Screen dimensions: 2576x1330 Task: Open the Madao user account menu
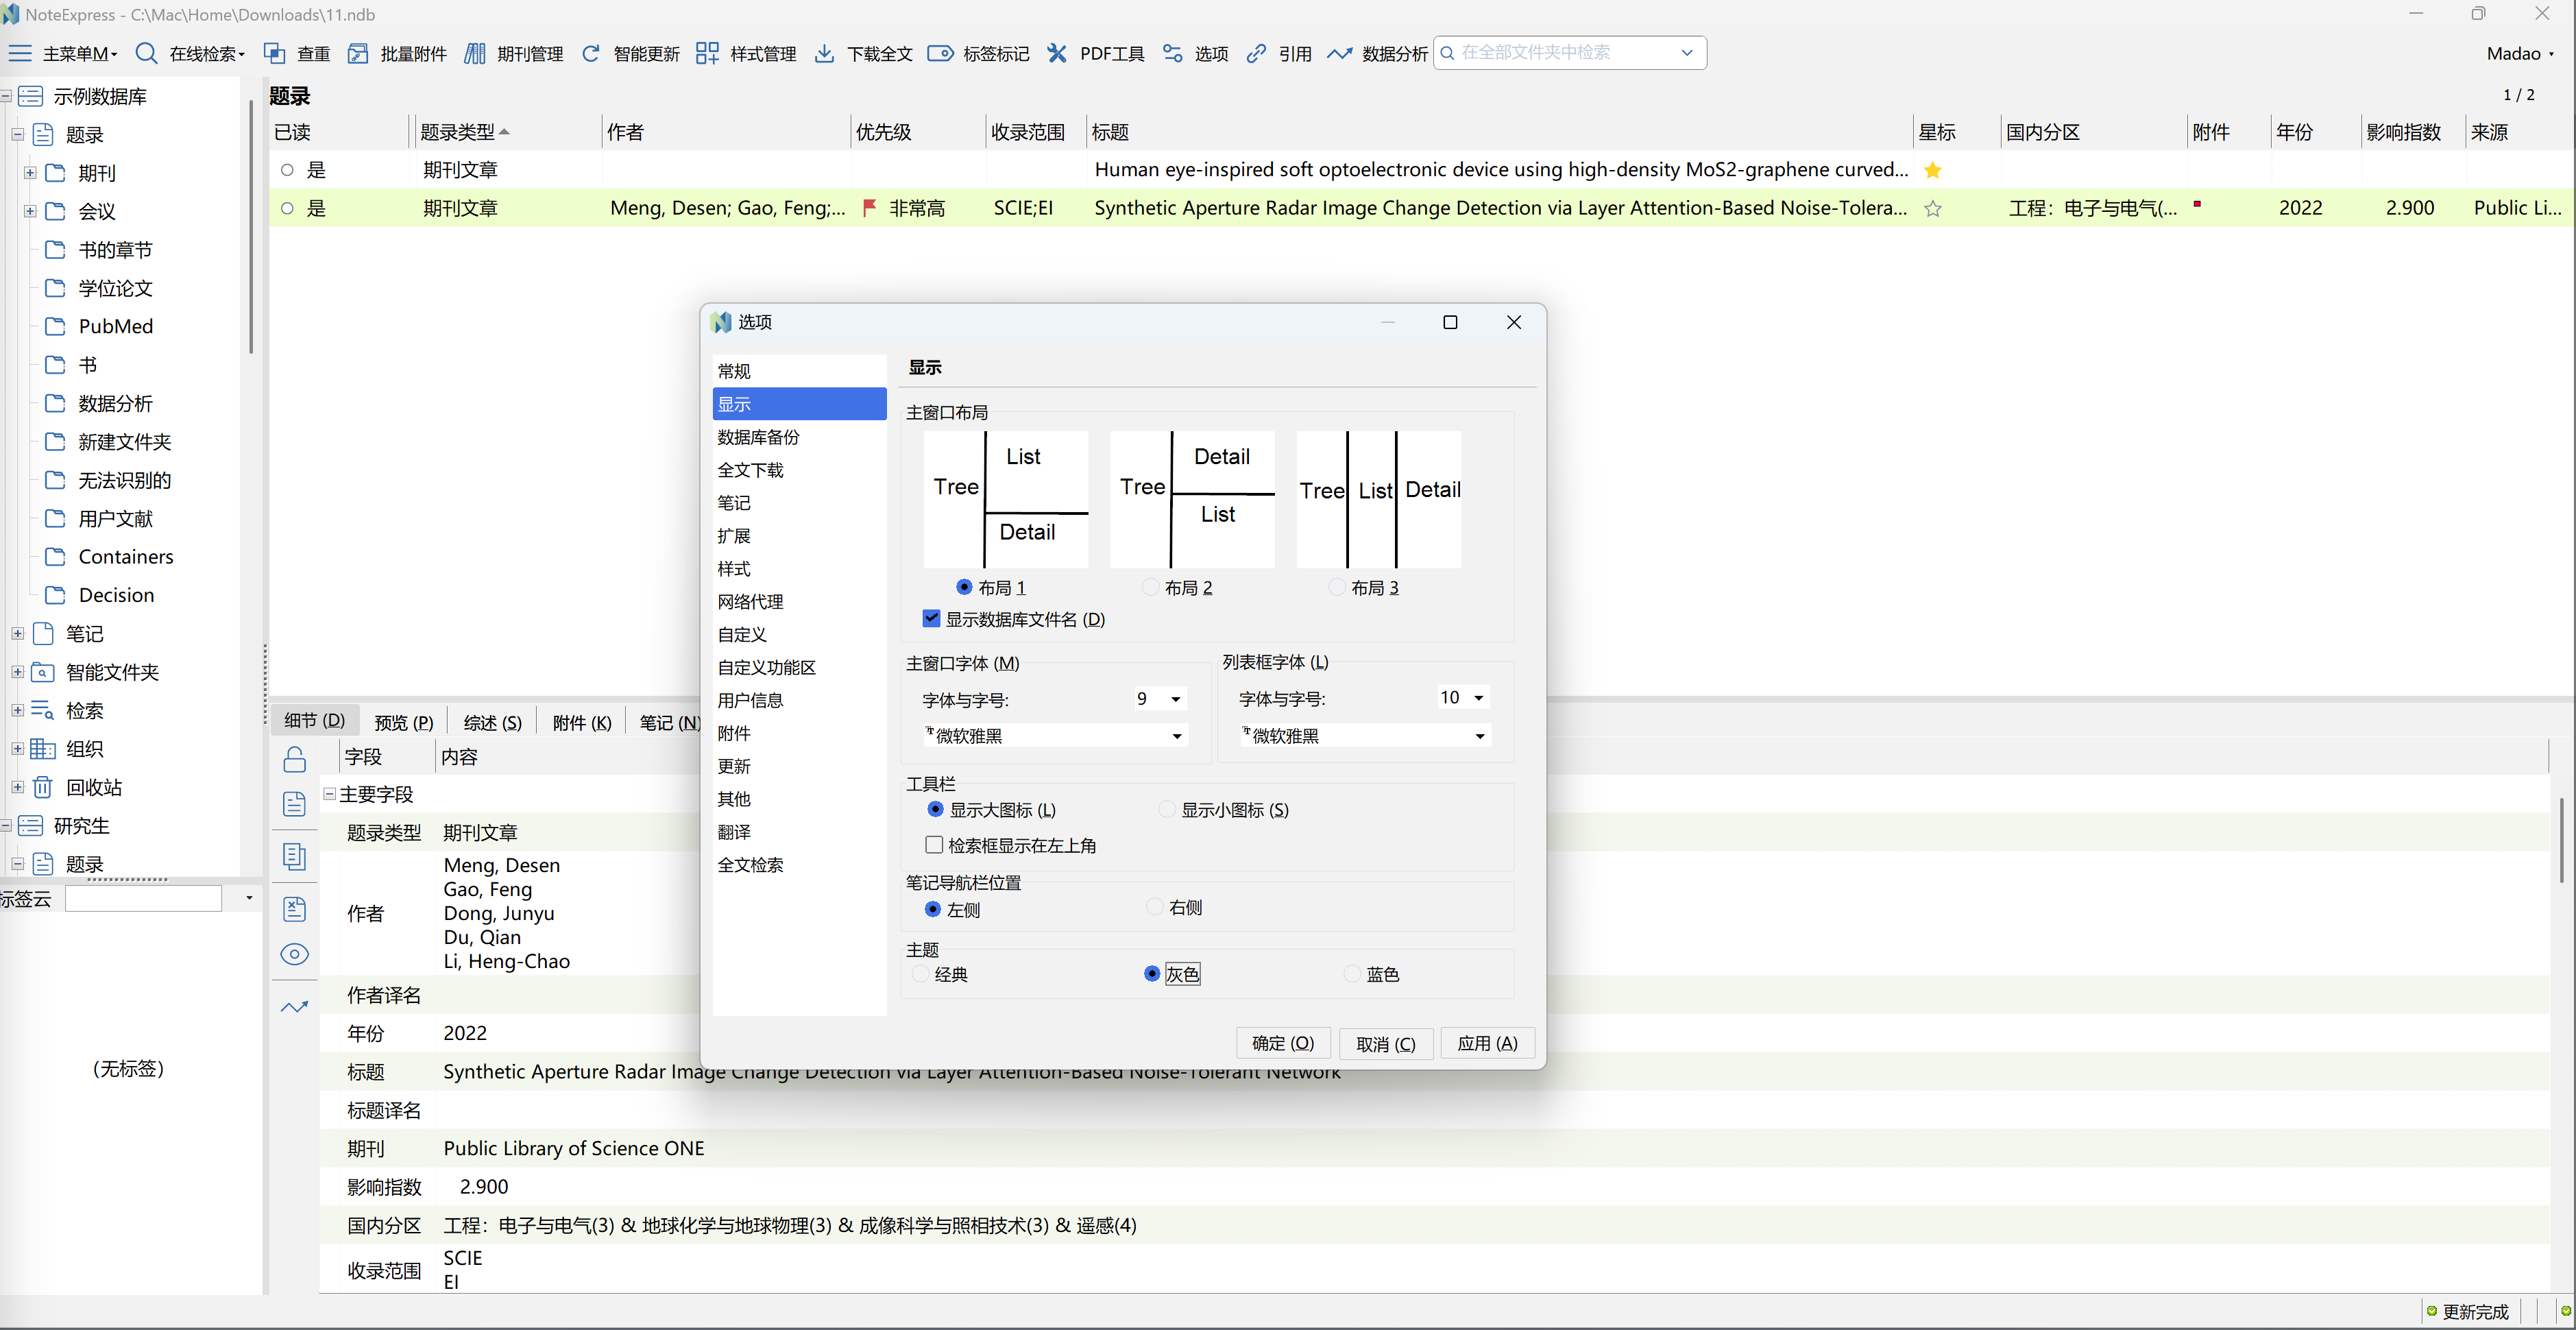tap(2519, 54)
